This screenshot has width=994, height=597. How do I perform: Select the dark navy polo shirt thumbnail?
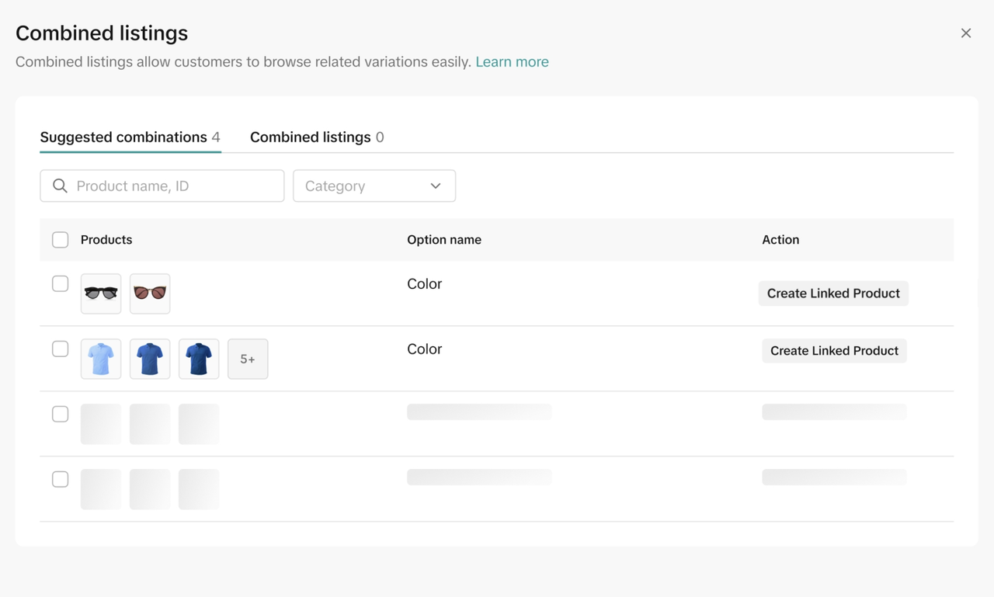199,359
